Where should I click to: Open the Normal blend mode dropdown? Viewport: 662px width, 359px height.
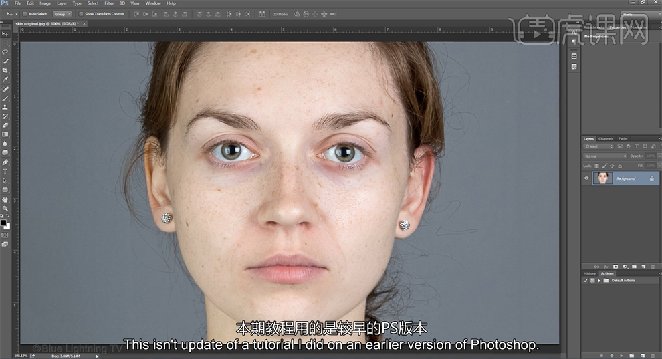605,156
